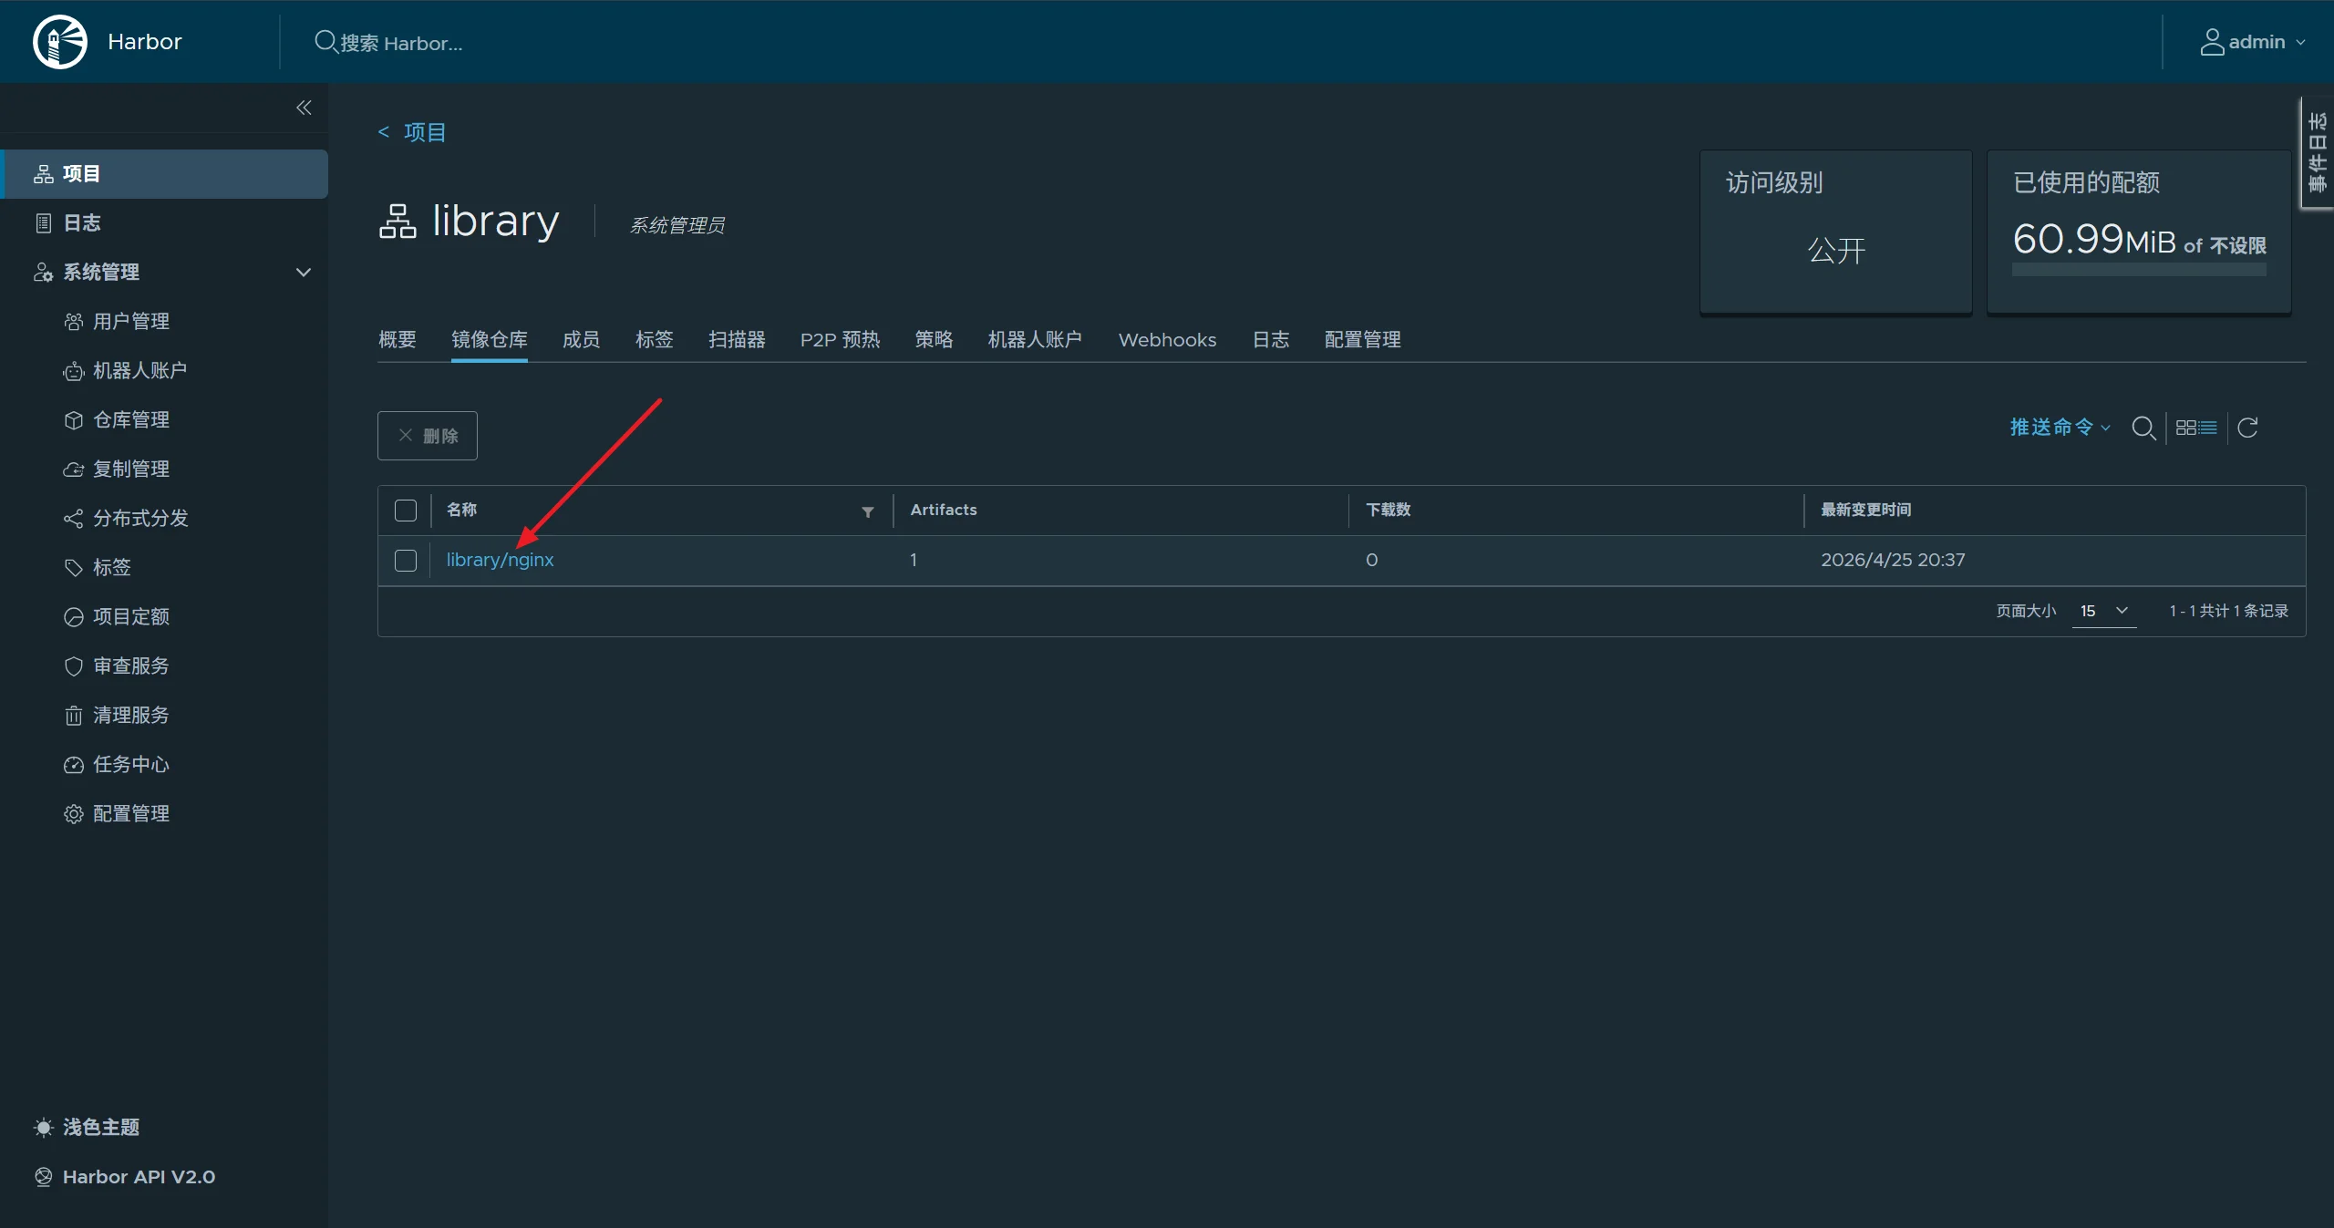Tick the select-all checkbox in header
This screenshot has width=2334, height=1228.
click(x=406, y=511)
